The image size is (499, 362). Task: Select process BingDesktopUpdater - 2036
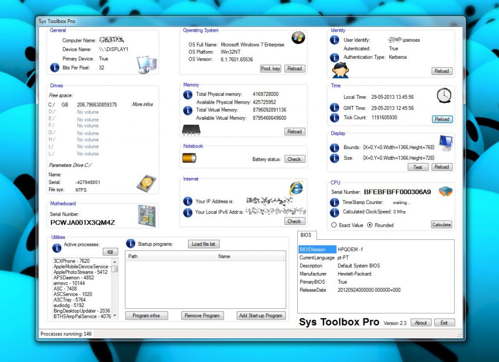click(82, 311)
